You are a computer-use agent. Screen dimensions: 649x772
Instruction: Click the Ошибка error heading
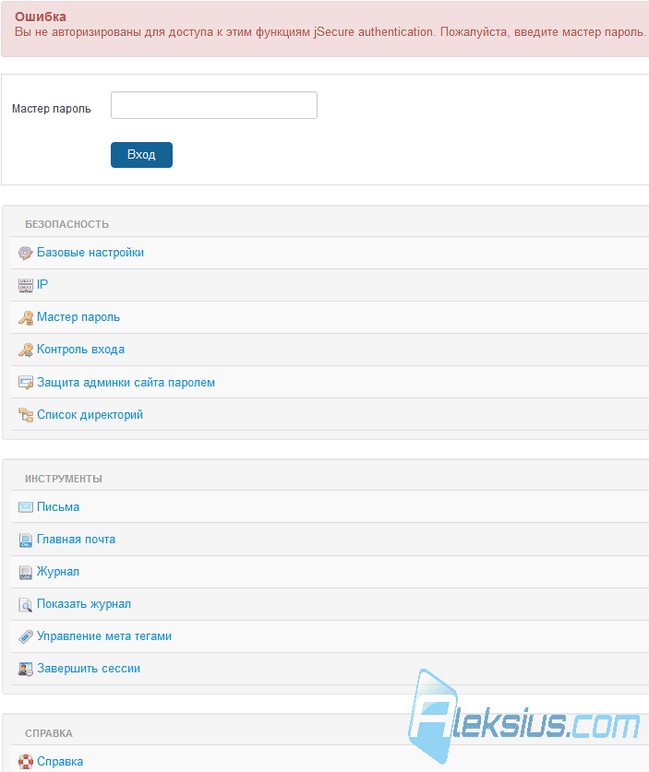pos(41,17)
